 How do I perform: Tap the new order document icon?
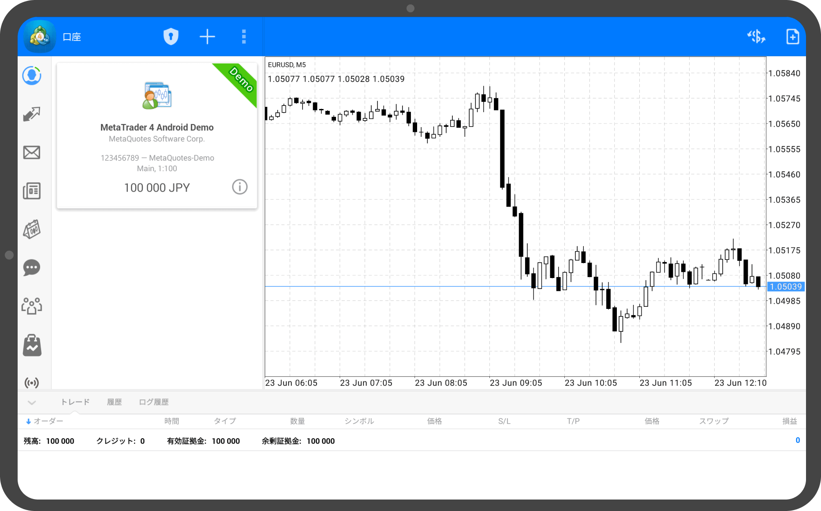pyautogui.click(x=792, y=37)
